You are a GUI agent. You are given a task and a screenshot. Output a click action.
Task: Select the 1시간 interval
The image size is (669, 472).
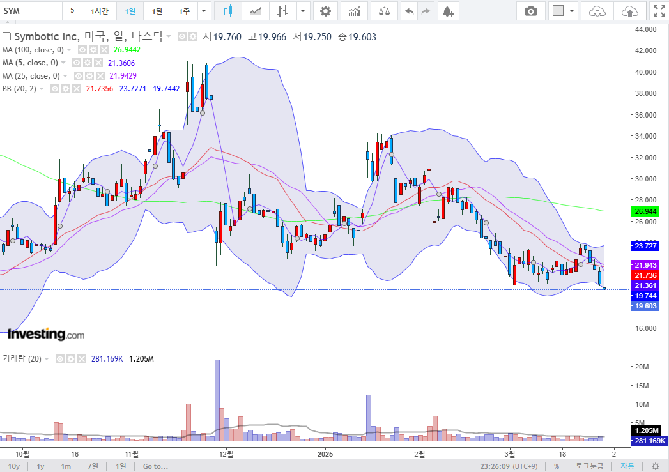click(x=100, y=11)
